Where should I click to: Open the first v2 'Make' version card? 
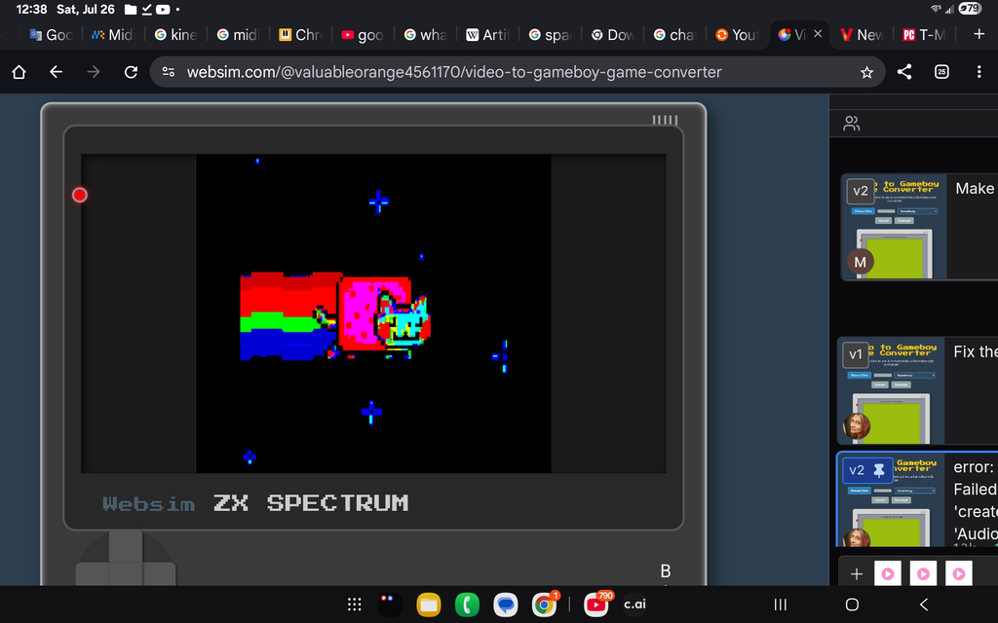coord(920,226)
